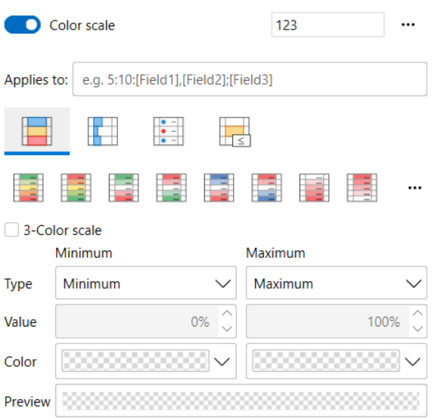The image size is (432, 418).
Task: Select the Color scale rule type tab
Action: (x=37, y=132)
